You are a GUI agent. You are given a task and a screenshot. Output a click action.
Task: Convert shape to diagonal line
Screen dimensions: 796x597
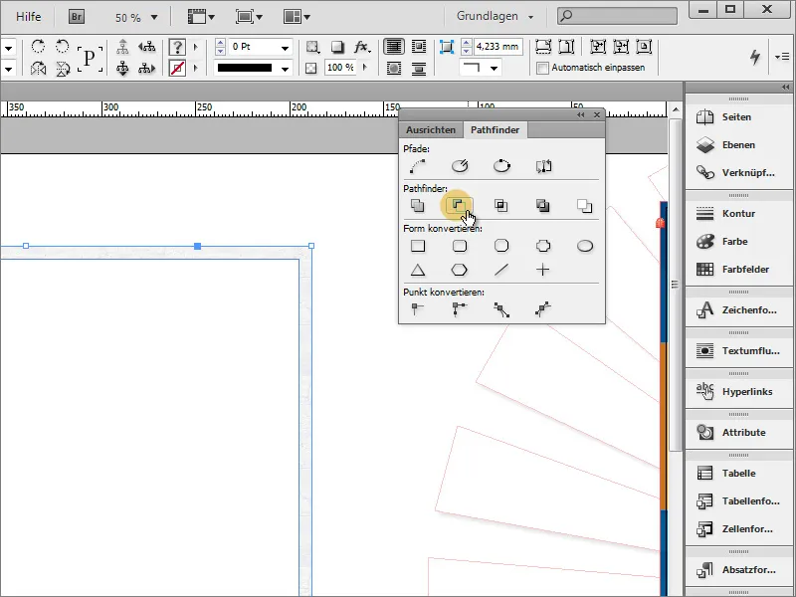tap(501, 270)
